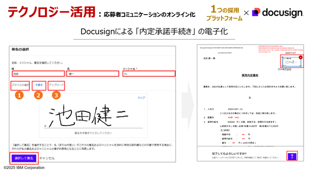This screenshot has width=309, height=171.
Task: Click the docusign logo in the header
Action: (277, 13)
